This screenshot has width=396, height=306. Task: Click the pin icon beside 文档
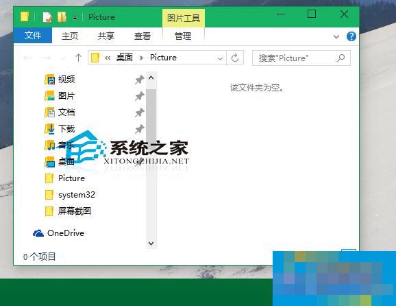coord(139,113)
